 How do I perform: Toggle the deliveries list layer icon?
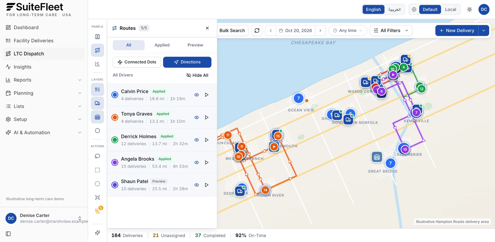pyautogui.click(x=97, y=90)
